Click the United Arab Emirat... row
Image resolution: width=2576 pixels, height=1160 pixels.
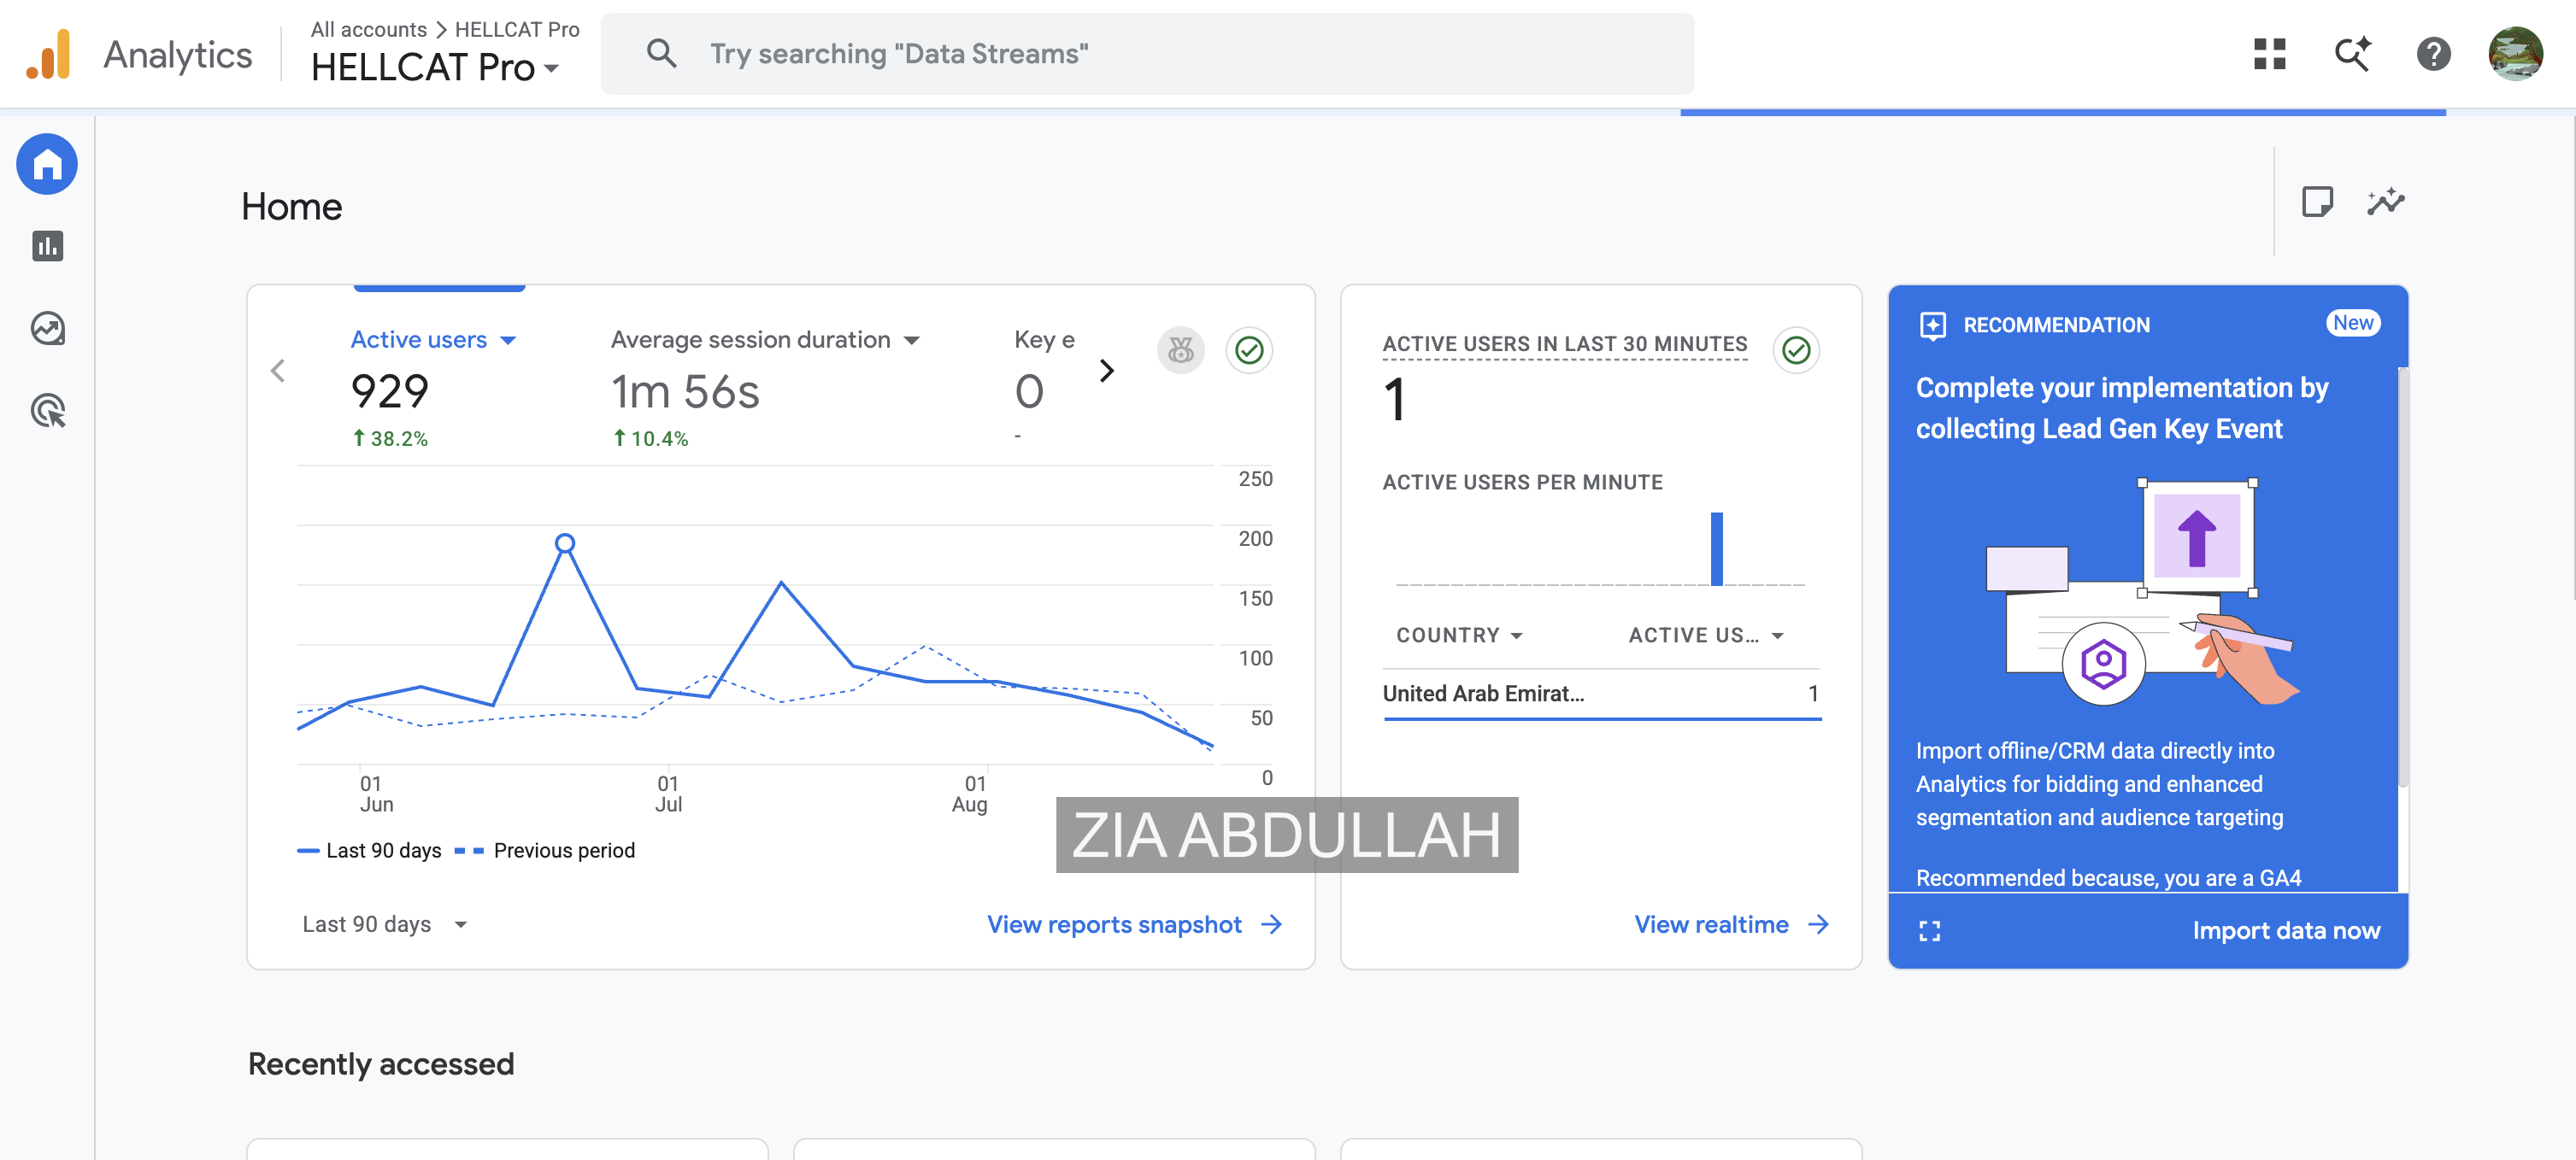(1601, 694)
